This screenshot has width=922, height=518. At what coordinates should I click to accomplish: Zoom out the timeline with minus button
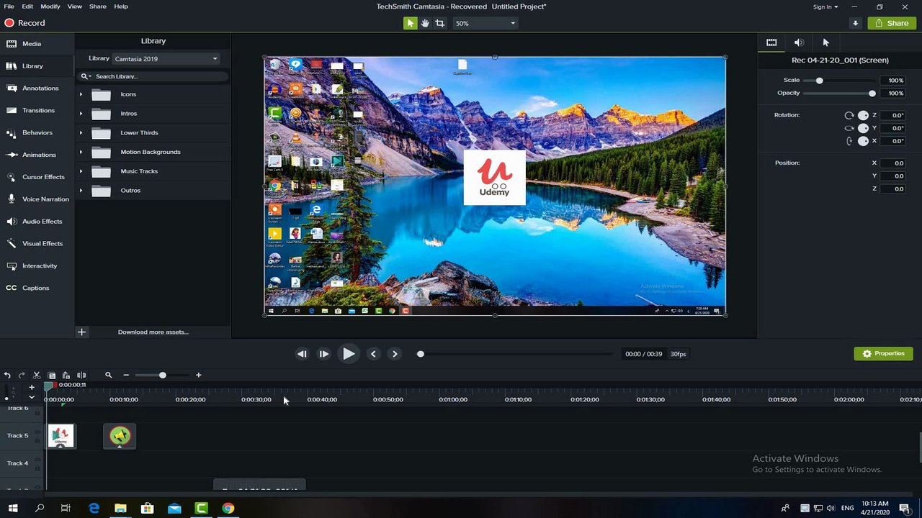[x=126, y=375]
